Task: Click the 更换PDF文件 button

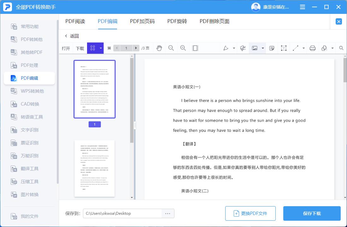Action: click(x=250, y=213)
